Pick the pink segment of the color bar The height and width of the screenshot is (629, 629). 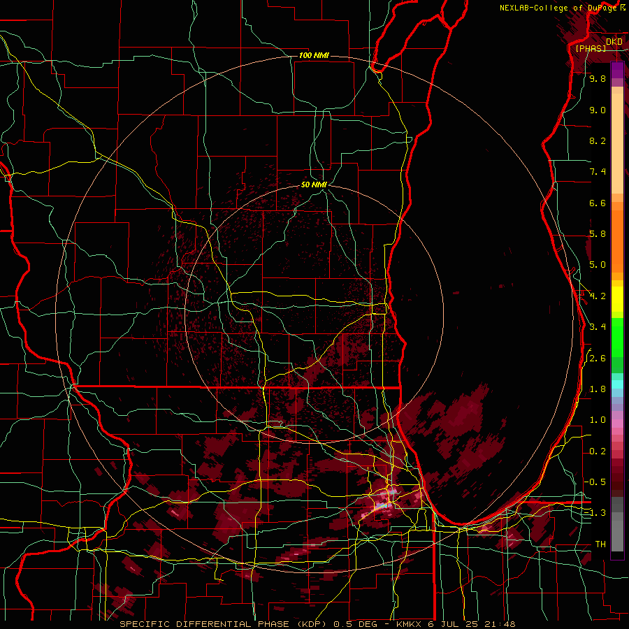click(x=617, y=424)
